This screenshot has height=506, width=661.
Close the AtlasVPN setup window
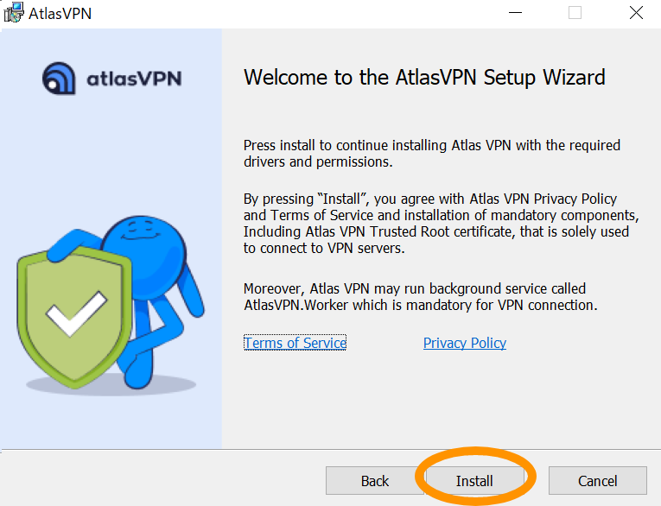pyautogui.click(x=636, y=13)
